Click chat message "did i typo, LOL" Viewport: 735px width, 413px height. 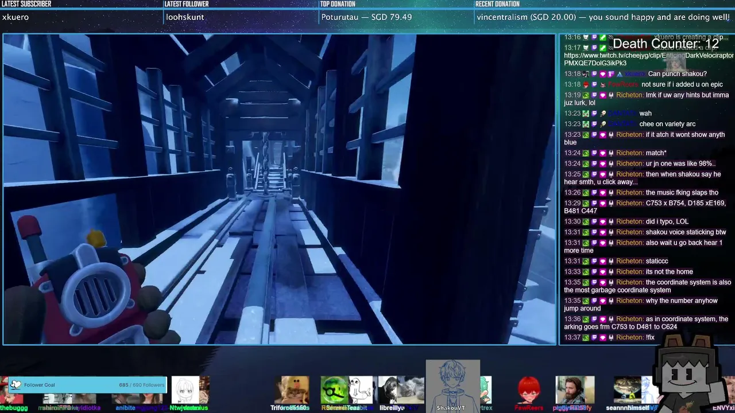(667, 221)
